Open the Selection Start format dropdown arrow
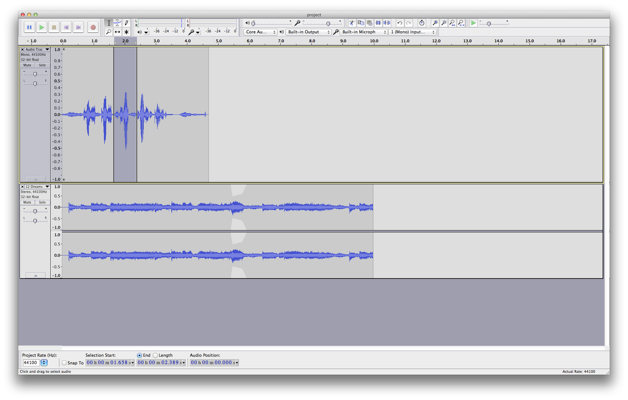The image size is (628, 400). (133, 363)
